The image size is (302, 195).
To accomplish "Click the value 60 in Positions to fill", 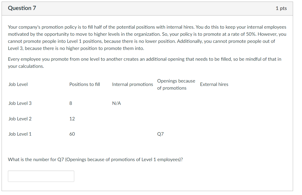I will (72, 134).
